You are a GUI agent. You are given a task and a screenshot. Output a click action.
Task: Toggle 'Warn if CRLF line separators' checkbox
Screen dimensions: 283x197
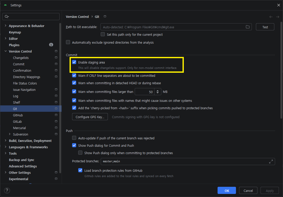(74, 76)
